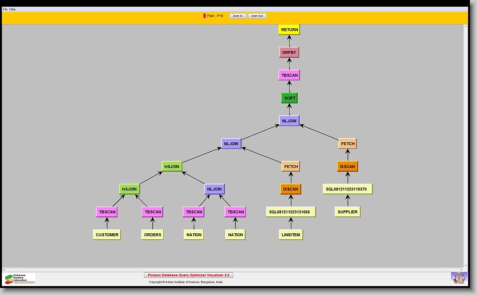Screen dimensions: 477x295
Task: Click the Picasso Database Query Optimizer Visualizer label
Action: (x=189, y=275)
